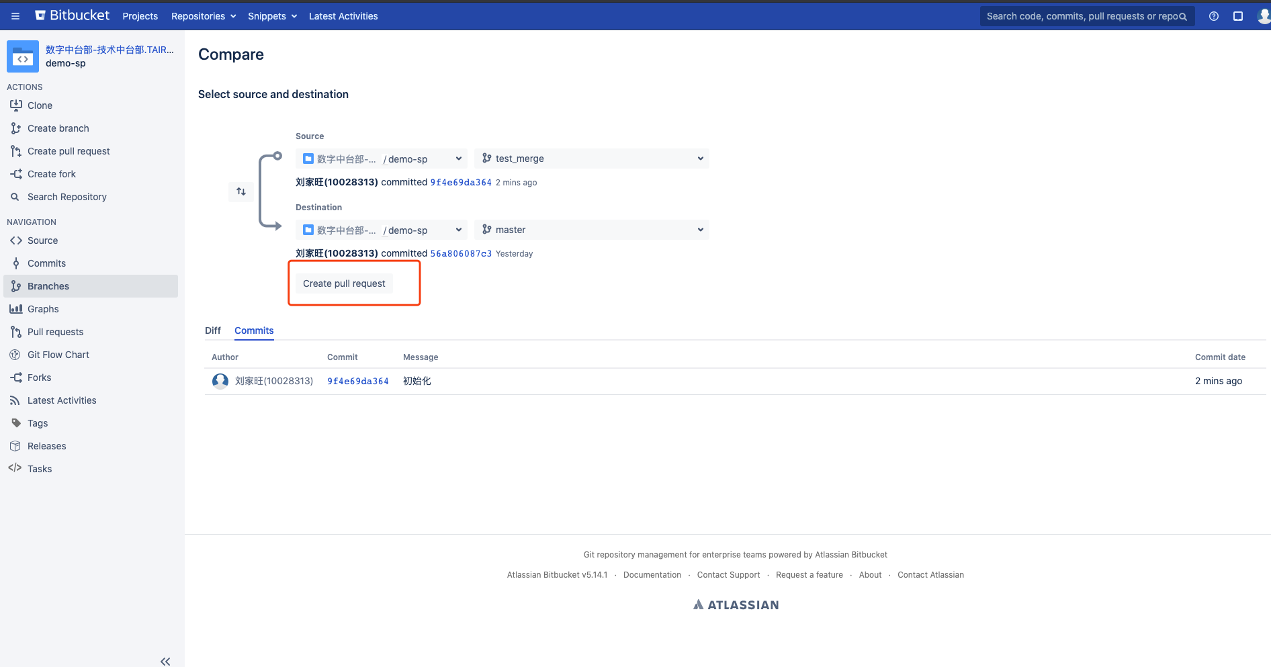The image size is (1271, 667).
Task: Open the help question mark icon
Action: click(1213, 16)
